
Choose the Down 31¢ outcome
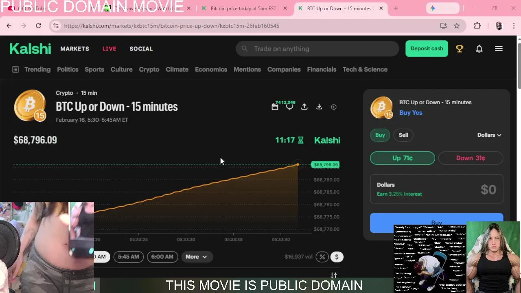point(471,158)
